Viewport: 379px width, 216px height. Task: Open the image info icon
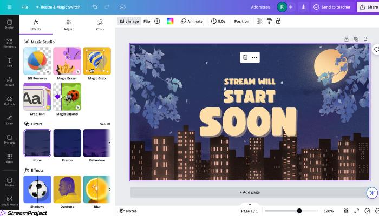click(157, 21)
